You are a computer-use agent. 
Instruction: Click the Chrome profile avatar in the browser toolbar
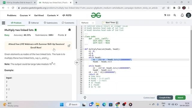click(x=184, y=8)
